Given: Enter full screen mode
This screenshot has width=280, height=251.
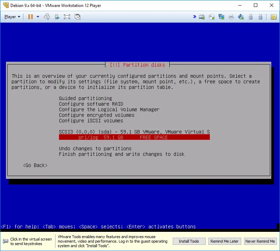Looking at the screenshot, I should tap(67, 17).
